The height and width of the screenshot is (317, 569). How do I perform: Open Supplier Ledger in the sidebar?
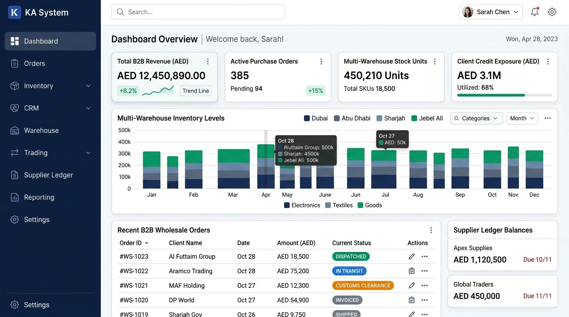tap(50, 175)
